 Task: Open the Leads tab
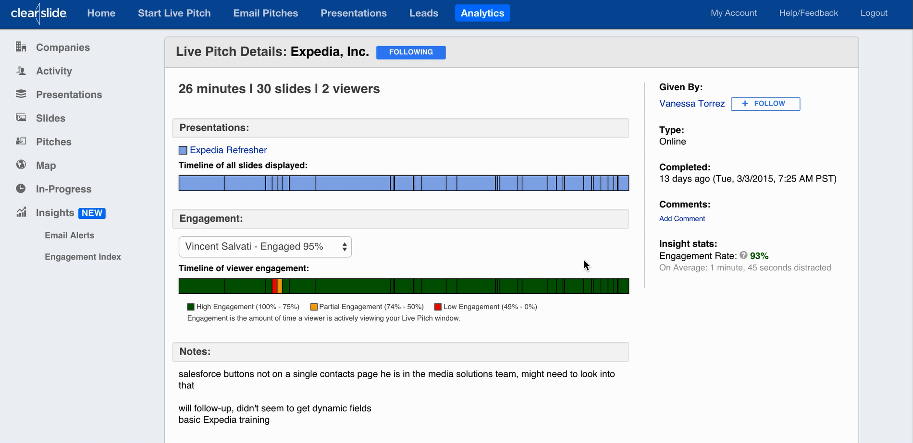coord(424,13)
